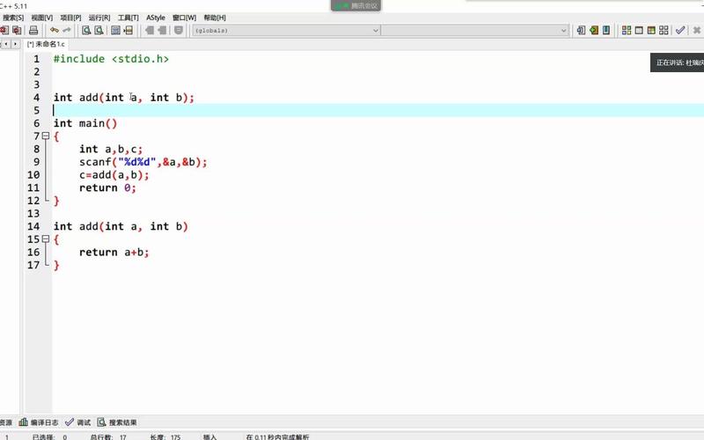Click the Toggle Bookmark toolbar icon

115,30
